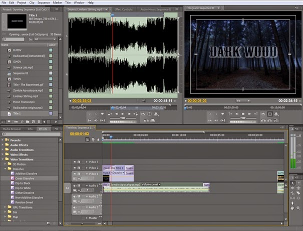The height and width of the screenshot is (231, 303).
Task: Open the Clip menu
Action: pos(32,2)
